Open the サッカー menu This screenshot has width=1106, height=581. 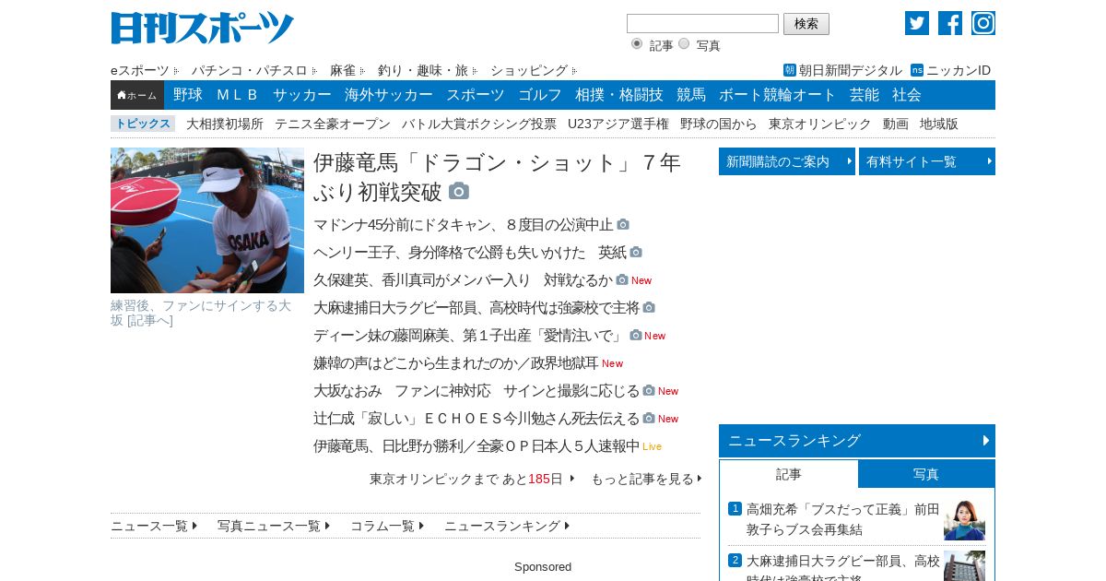click(x=302, y=95)
